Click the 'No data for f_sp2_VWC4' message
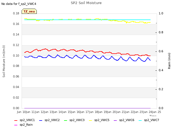 (x=19, y=4)
